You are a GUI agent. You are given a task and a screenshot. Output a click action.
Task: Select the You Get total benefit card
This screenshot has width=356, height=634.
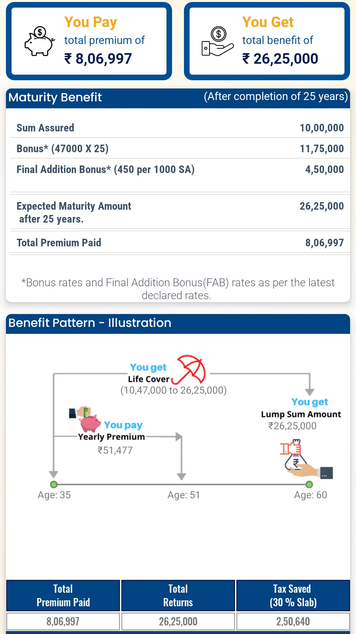(x=267, y=41)
